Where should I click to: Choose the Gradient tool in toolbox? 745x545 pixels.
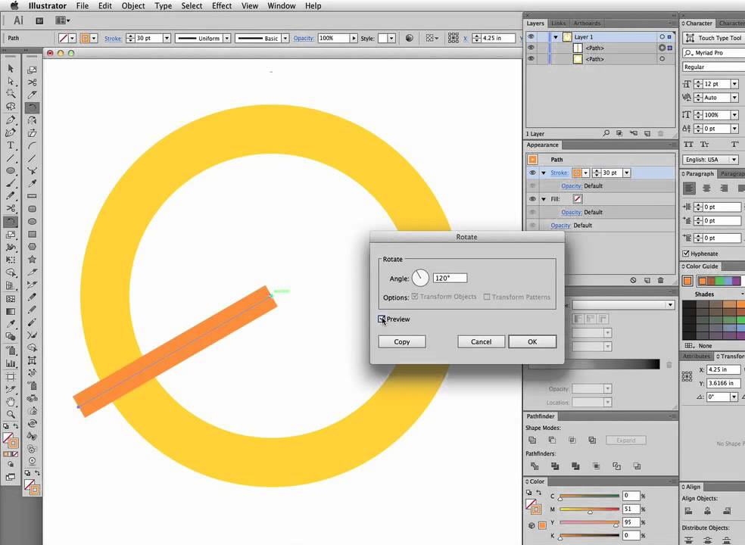(11, 312)
